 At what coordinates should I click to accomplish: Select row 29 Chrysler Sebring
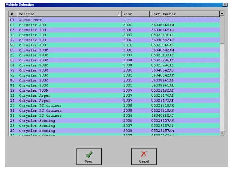tap(114, 130)
